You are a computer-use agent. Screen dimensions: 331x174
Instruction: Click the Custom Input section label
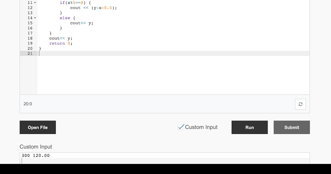(36, 147)
